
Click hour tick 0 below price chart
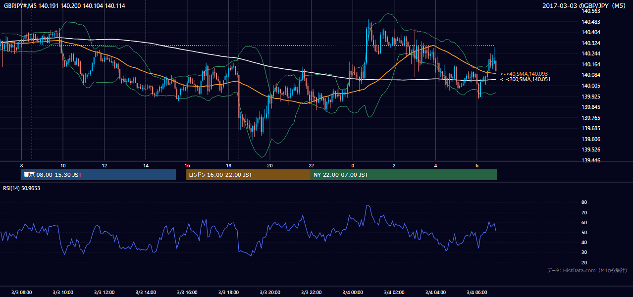point(353,165)
